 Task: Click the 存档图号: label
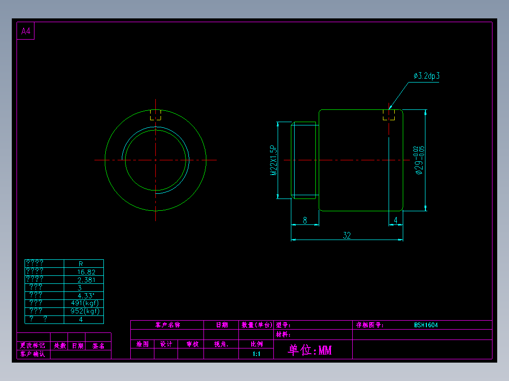(370, 325)
